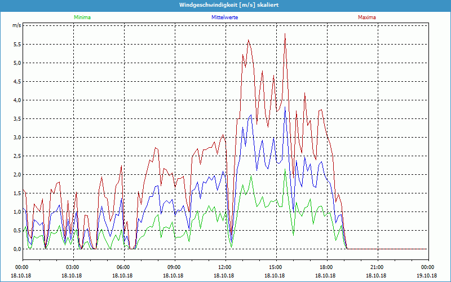Click the 12:00 time axis label

tap(225, 267)
